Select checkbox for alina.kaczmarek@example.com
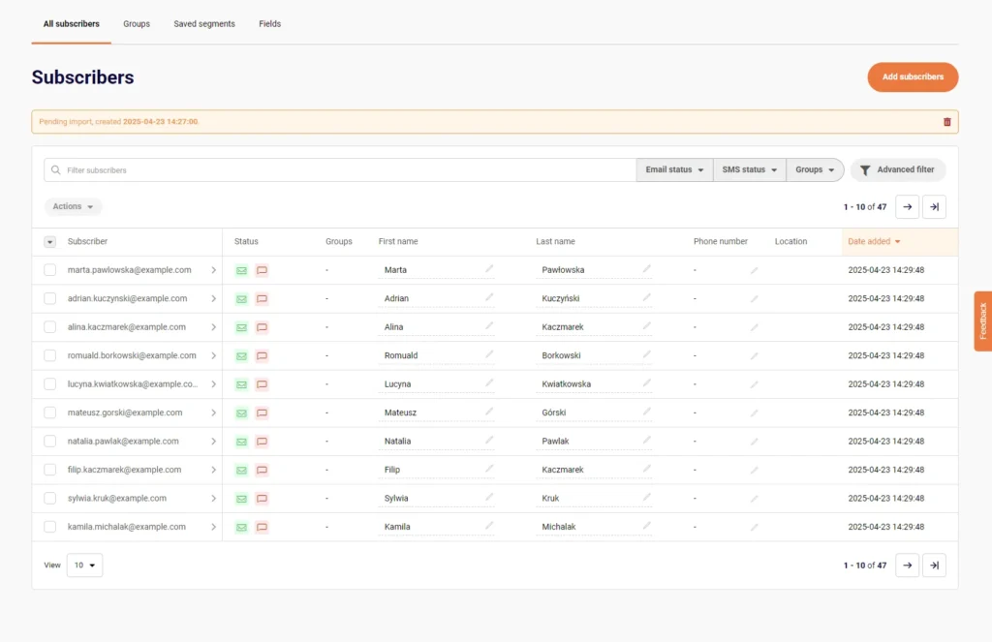992x642 pixels. click(50, 327)
